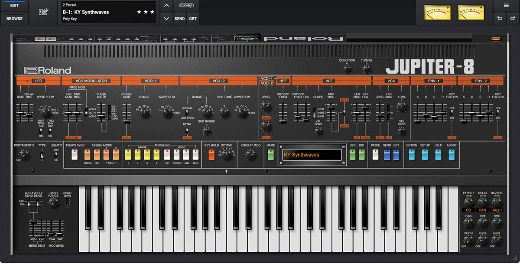Click the Bend Range knob
Screen dimensions: 520x264
54,203
